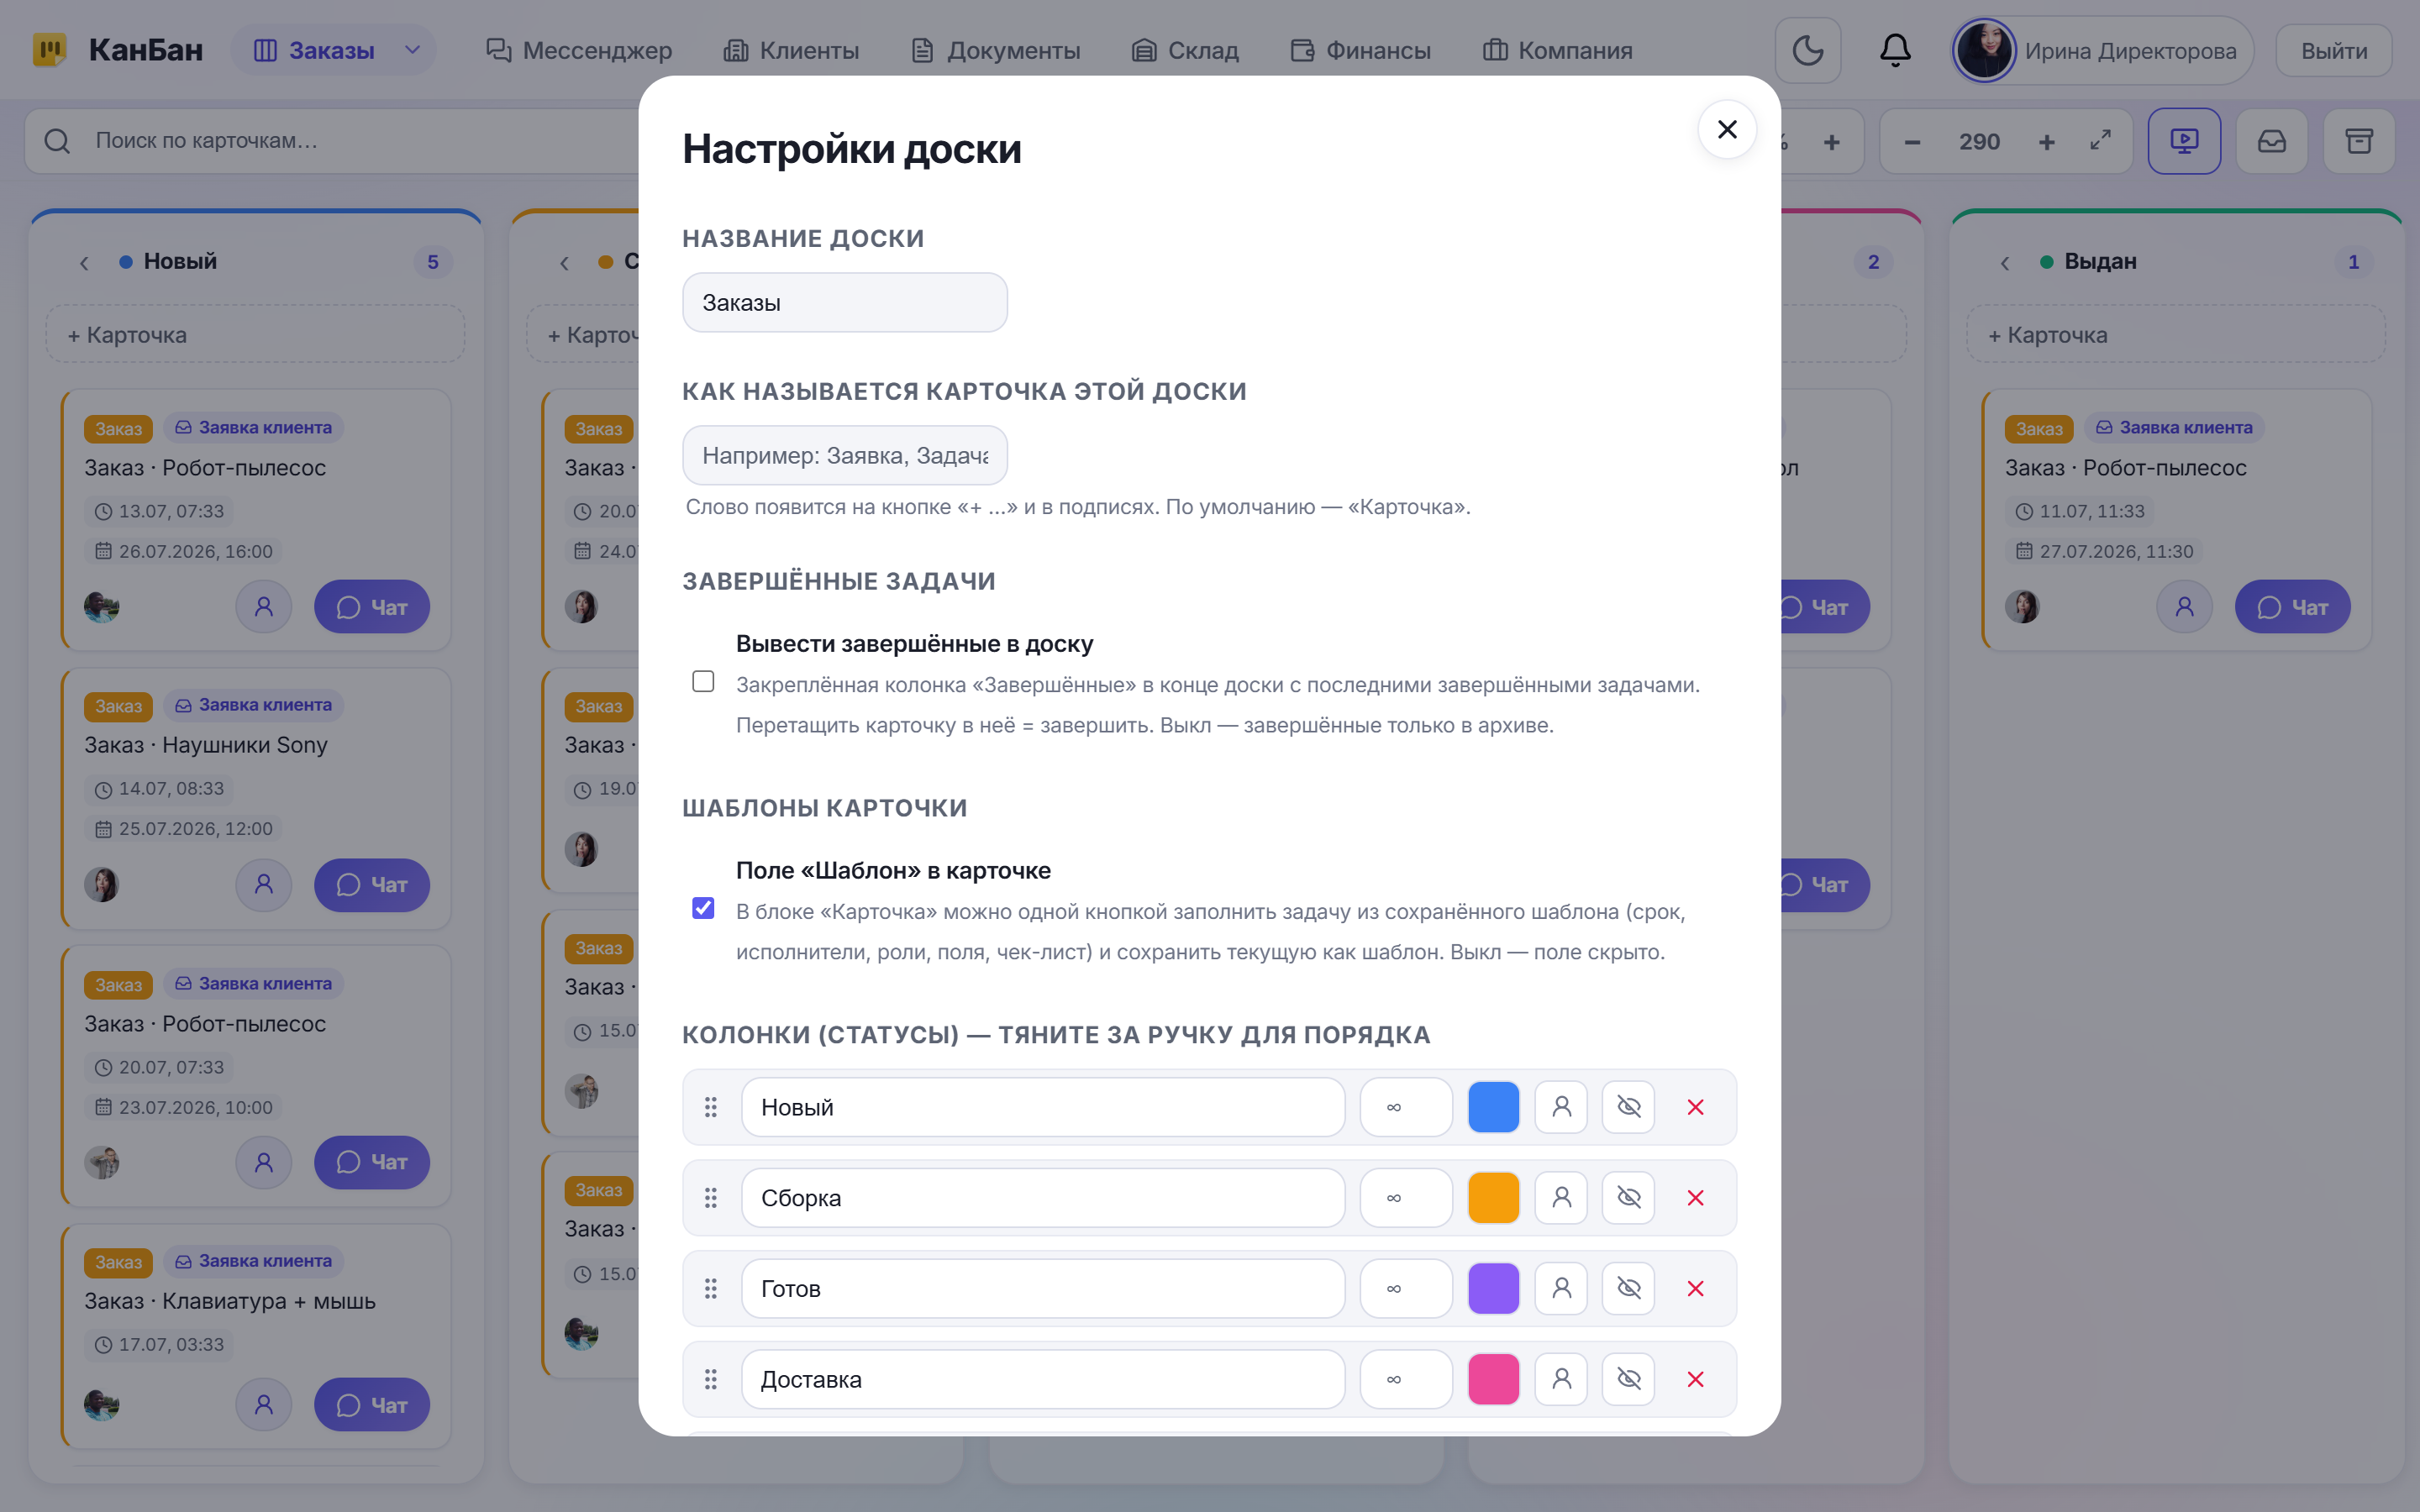Viewport: 2420px width, 1512px height.
Task: Click user avatar of Ирина Директорова
Action: 1984,50
